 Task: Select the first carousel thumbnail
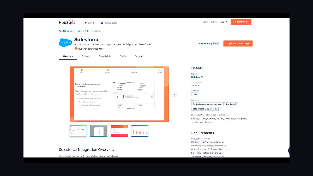[78, 131]
